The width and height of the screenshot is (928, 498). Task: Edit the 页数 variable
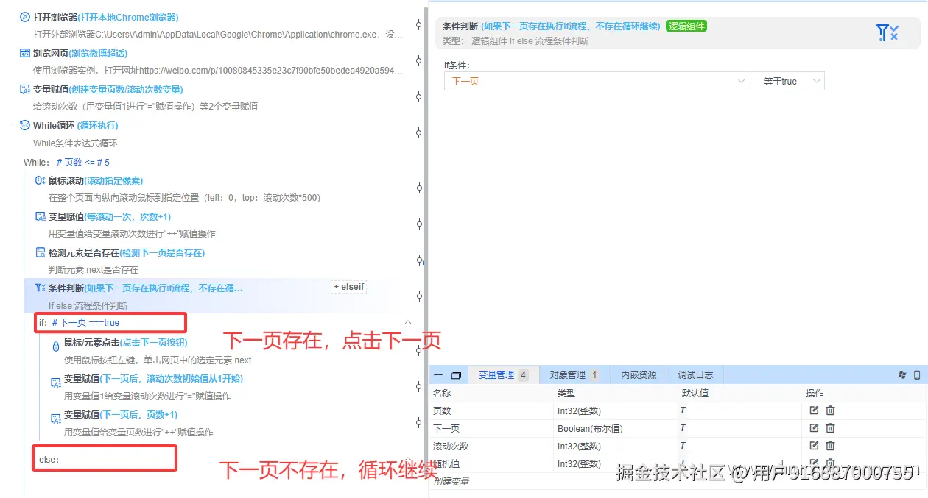[814, 410]
